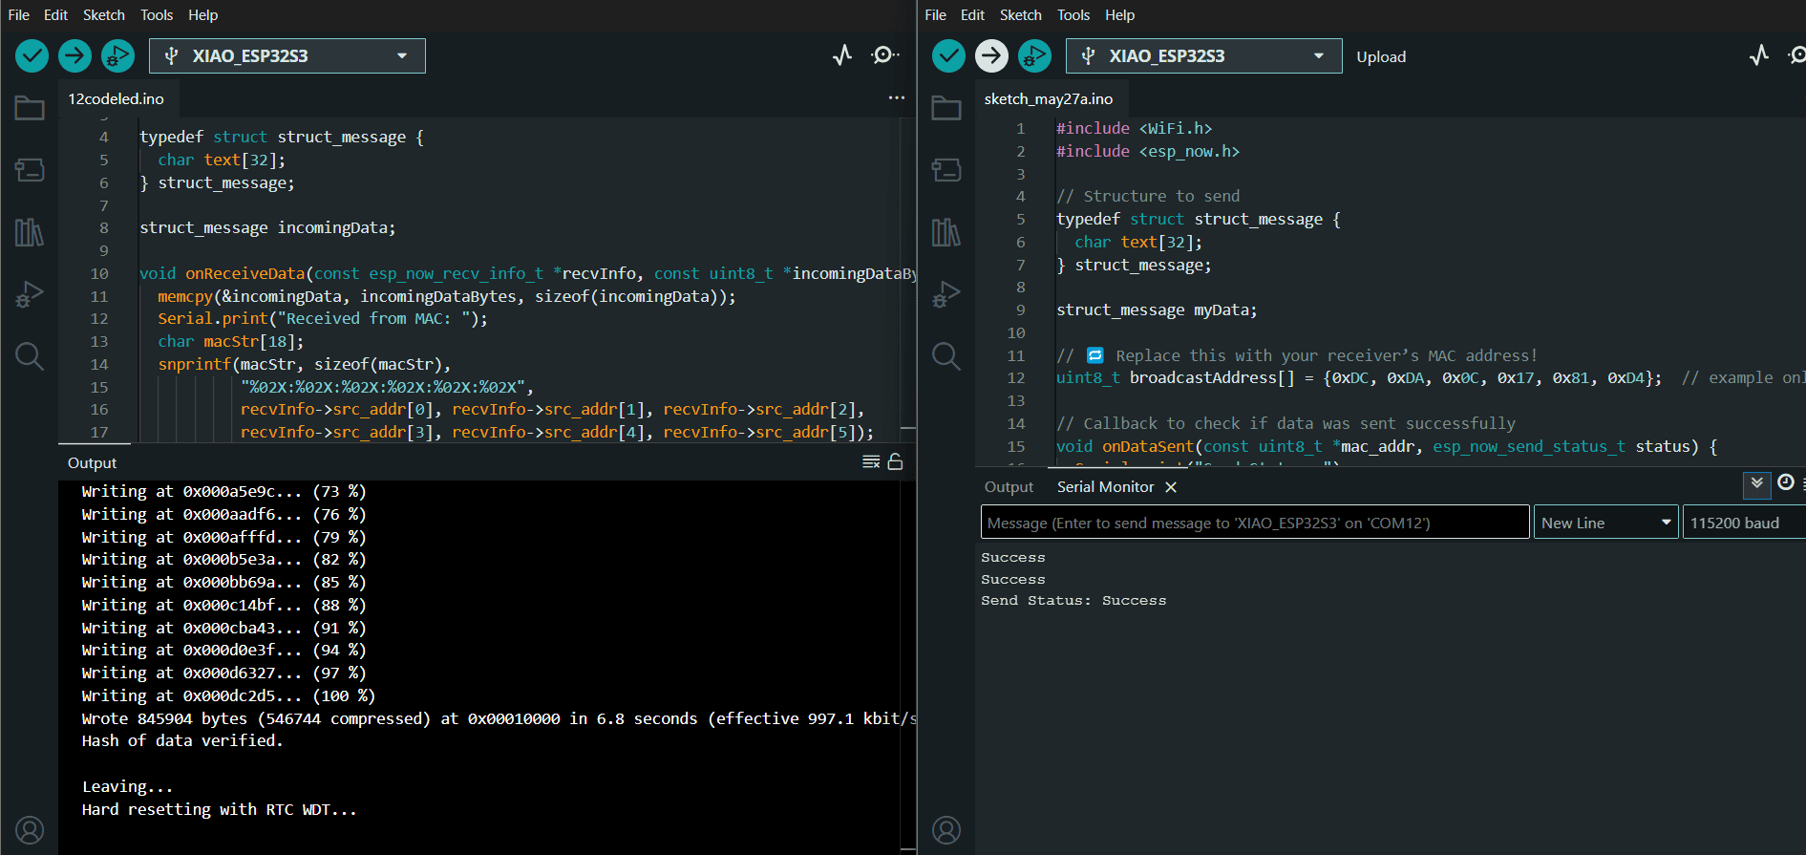1806x855 pixels.
Task: Switch to Output tab in right window
Action: 1009,487
